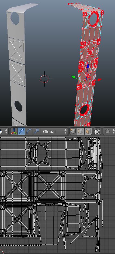Switch to face select mode
This screenshot has height=254, width=115.
click(x=88, y=131)
